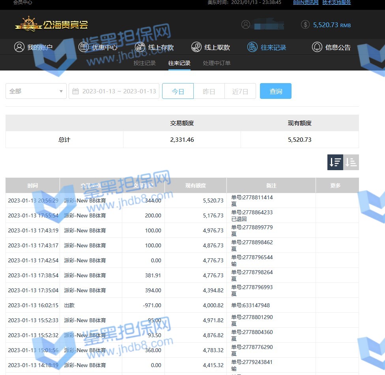
Task: Expand the 全部 type dropdown
Action: [x=36, y=91]
